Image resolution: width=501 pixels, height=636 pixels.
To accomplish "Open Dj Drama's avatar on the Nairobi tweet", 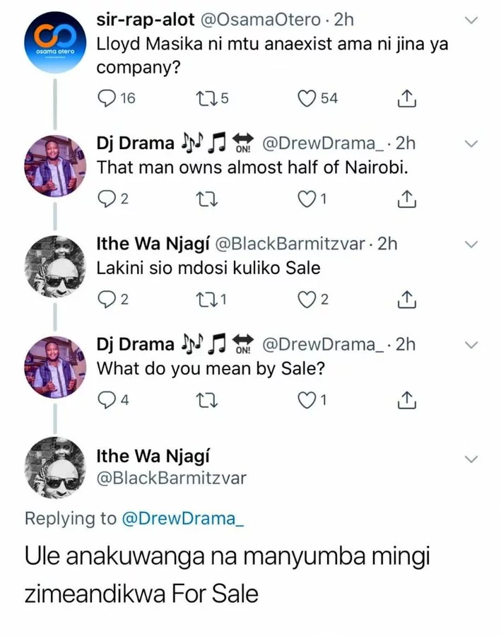I will (x=50, y=166).
